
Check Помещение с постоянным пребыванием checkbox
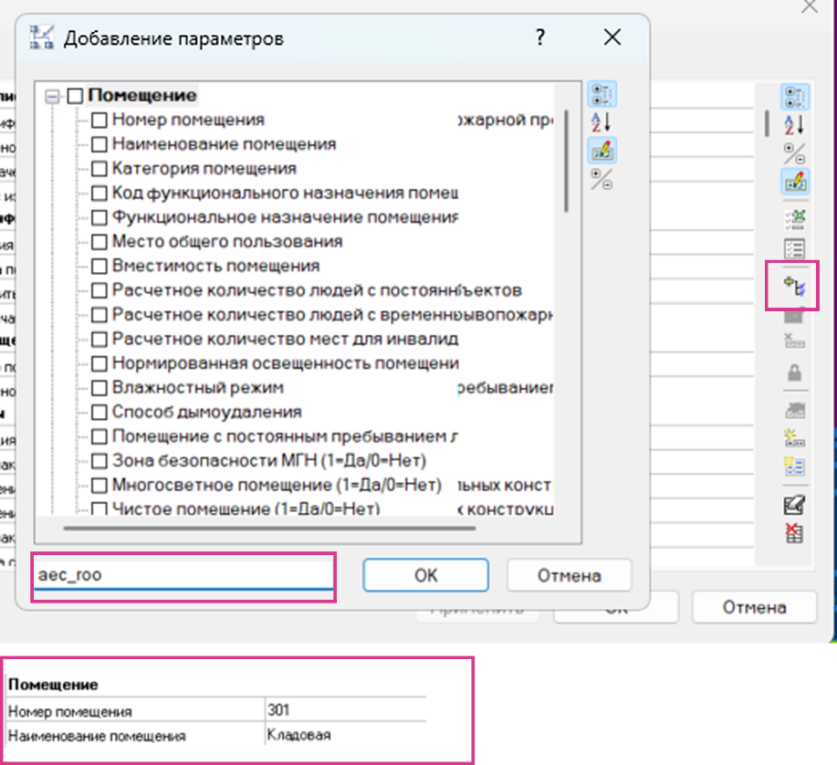click(99, 436)
